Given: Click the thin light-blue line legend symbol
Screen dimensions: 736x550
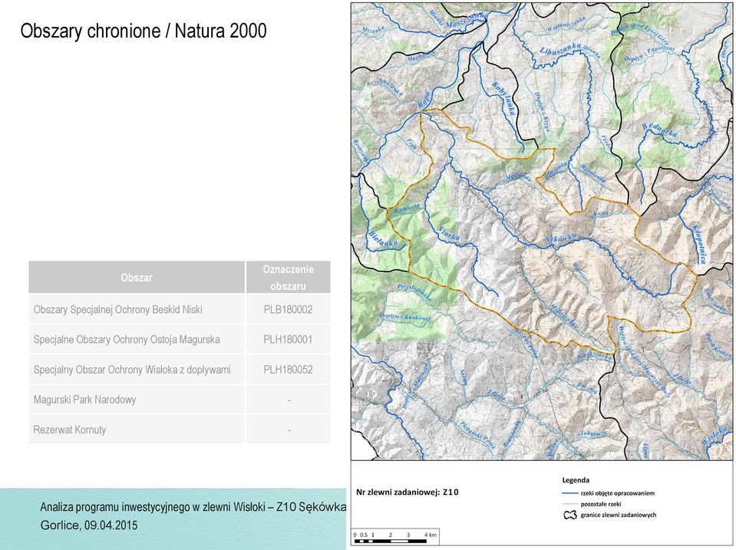Looking at the screenshot, I should coord(569,504).
